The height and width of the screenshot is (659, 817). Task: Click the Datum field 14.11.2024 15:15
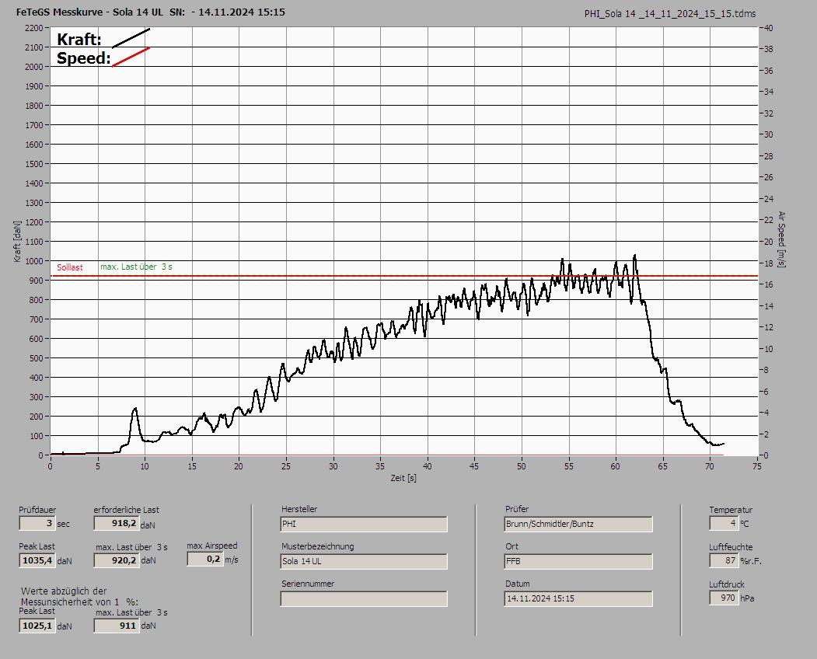(x=578, y=599)
